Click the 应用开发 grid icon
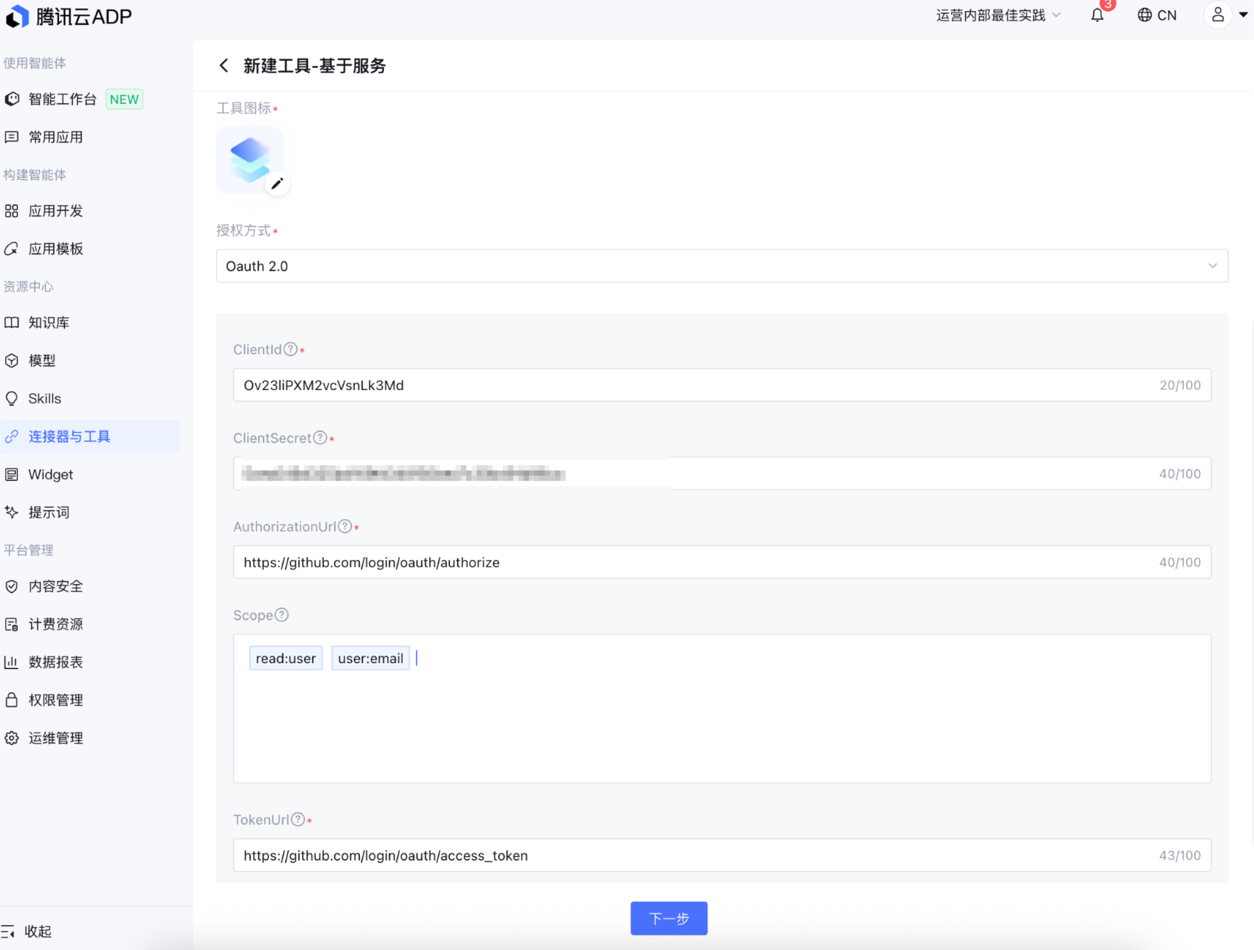This screenshot has height=950, width=1254. [x=12, y=211]
